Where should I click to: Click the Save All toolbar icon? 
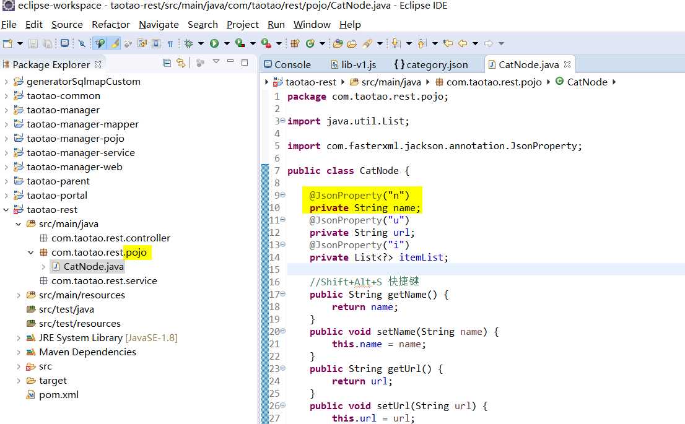[47, 43]
